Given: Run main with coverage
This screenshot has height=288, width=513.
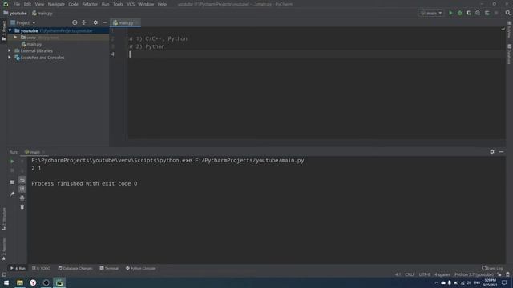Looking at the screenshot, I should [x=469, y=13].
